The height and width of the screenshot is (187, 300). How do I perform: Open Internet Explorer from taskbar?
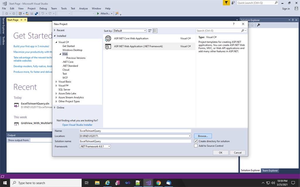click(x=108, y=183)
